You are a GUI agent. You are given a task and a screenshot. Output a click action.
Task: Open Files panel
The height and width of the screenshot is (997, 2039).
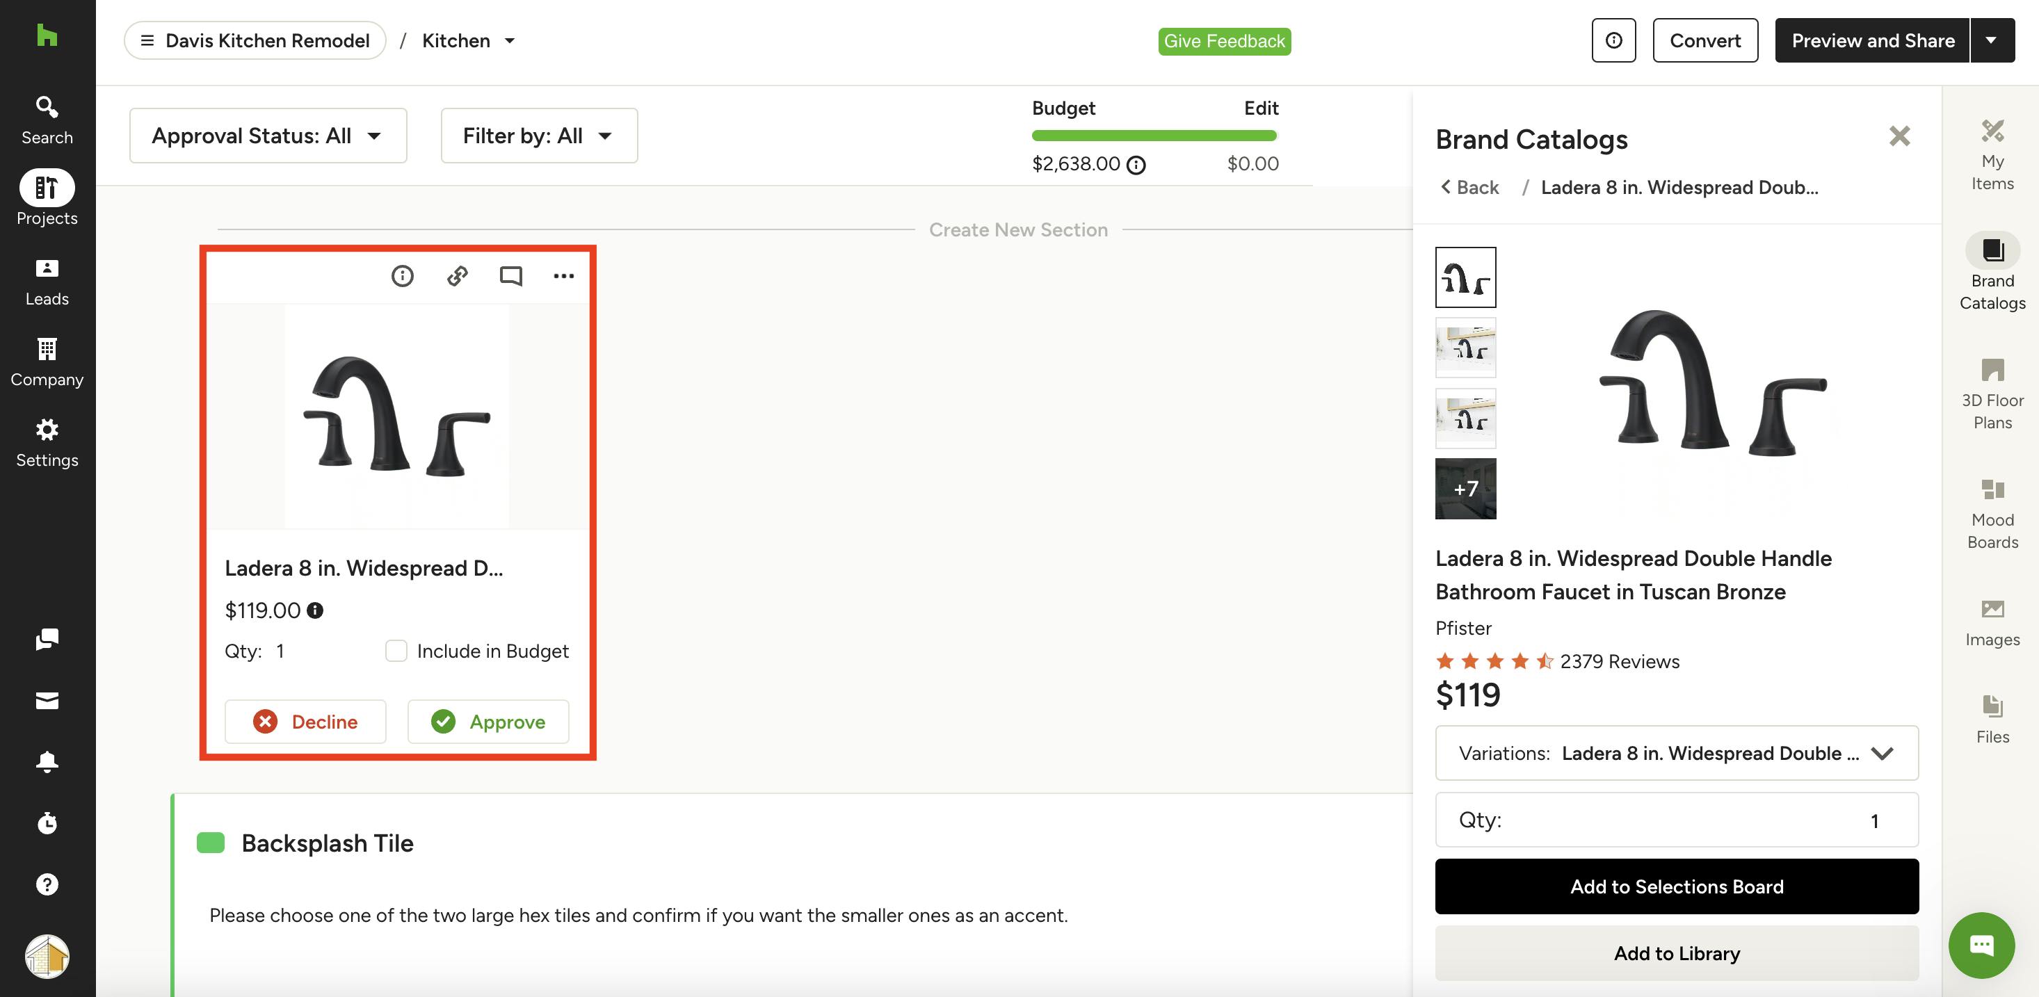tap(1992, 720)
